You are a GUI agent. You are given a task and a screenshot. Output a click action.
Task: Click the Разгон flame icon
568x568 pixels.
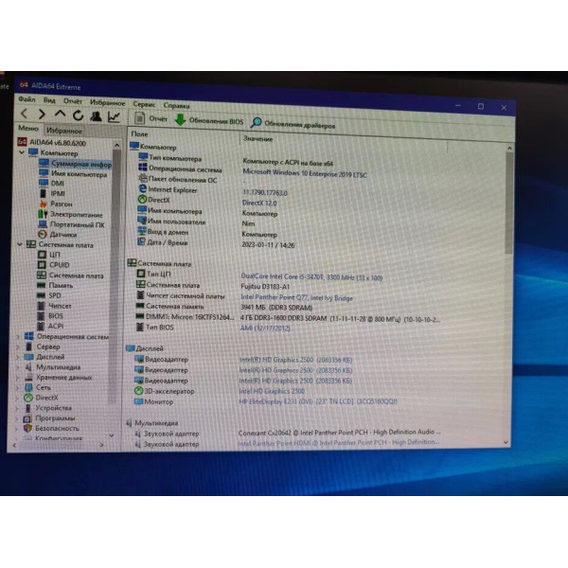coord(44,204)
